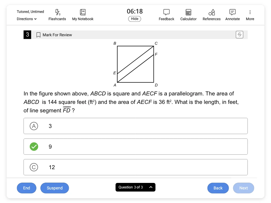This screenshot has height=203, width=271.
Task: Open My Notebook
Action: (x=83, y=15)
